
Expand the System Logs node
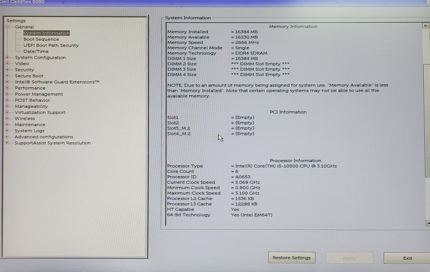7,131
